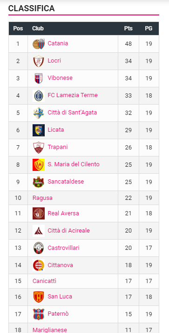Open the Castrovillari team link

click(x=63, y=248)
